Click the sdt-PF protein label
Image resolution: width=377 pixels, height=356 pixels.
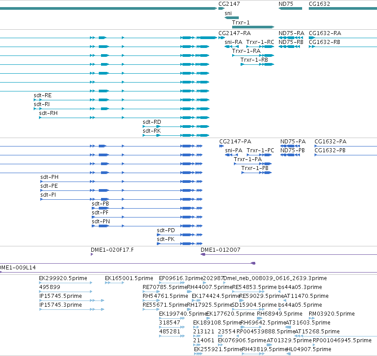(100, 213)
